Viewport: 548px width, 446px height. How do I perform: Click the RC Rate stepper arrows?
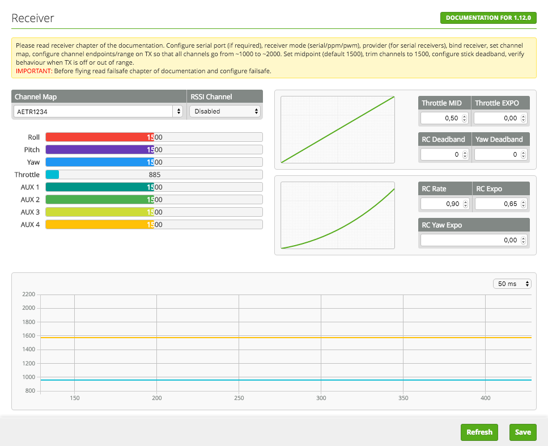click(x=465, y=204)
